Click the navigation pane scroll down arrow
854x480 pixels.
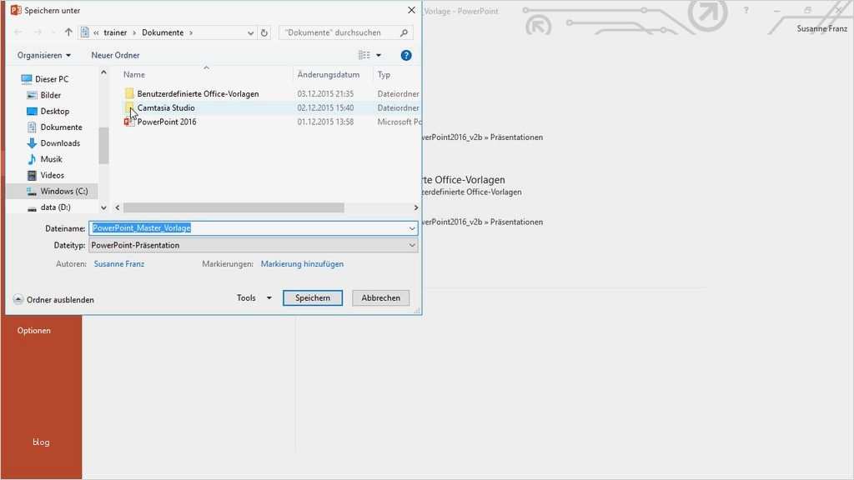pyautogui.click(x=103, y=207)
